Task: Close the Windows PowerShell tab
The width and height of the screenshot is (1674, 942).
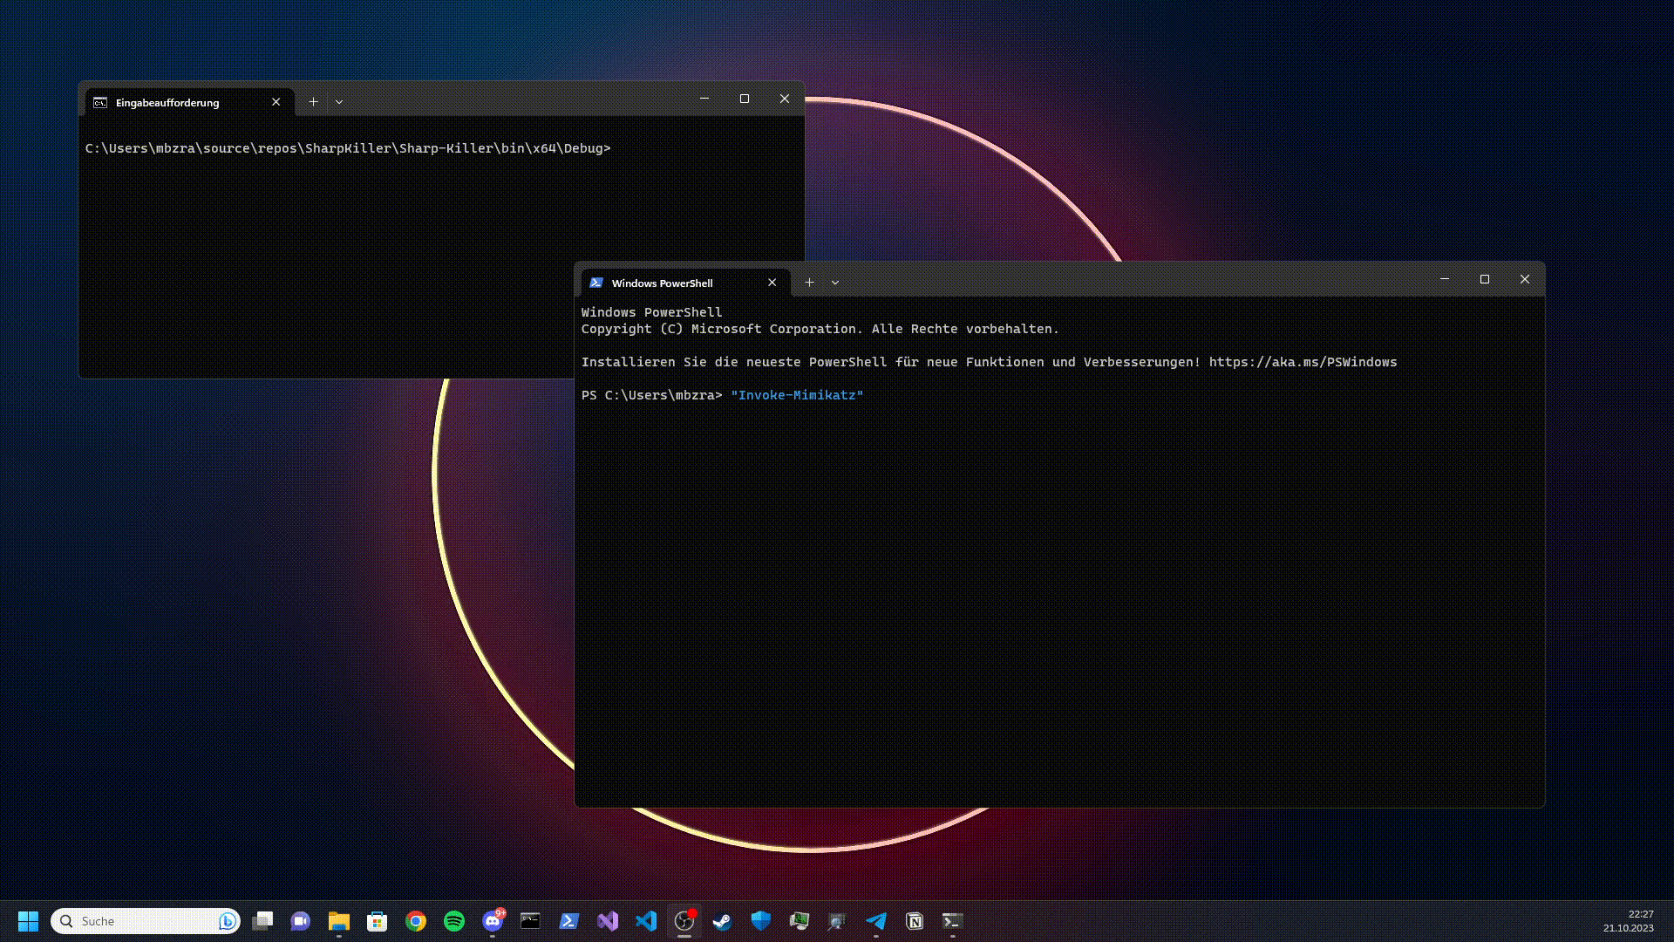Action: pyautogui.click(x=772, y=283)
